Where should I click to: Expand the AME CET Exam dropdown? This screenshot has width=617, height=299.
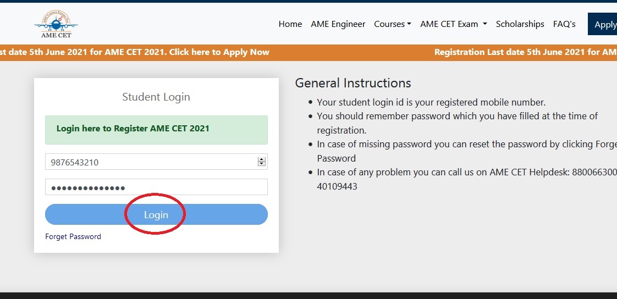click(x=454, y=24)
